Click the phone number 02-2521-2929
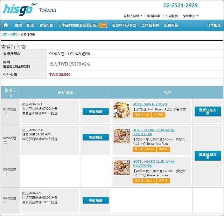The width and height of the screenshot is (224, 216). tap(181, 6)
